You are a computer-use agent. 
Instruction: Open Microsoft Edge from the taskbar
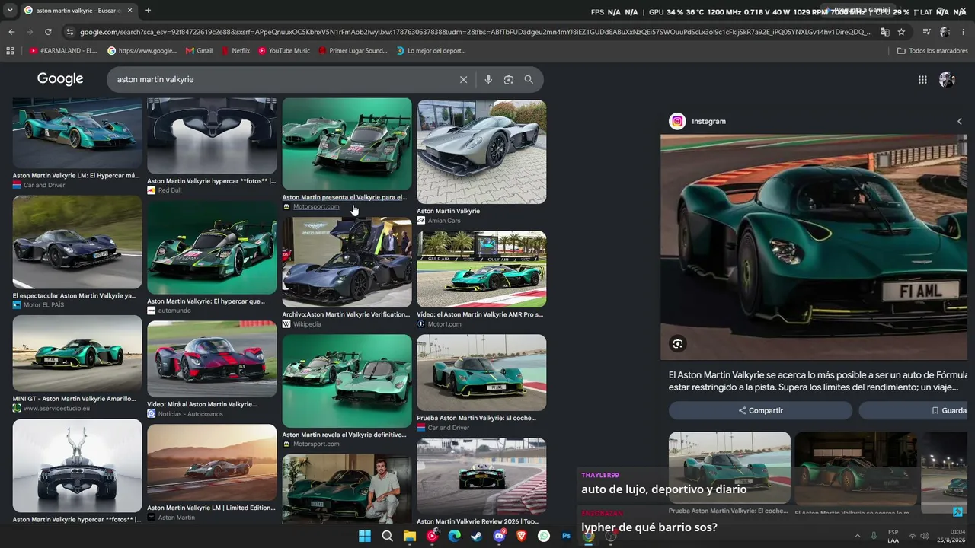coord(455,536)
